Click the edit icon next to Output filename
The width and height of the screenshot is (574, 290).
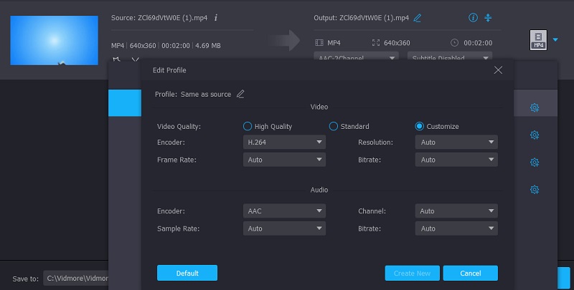tap(418, 17)
